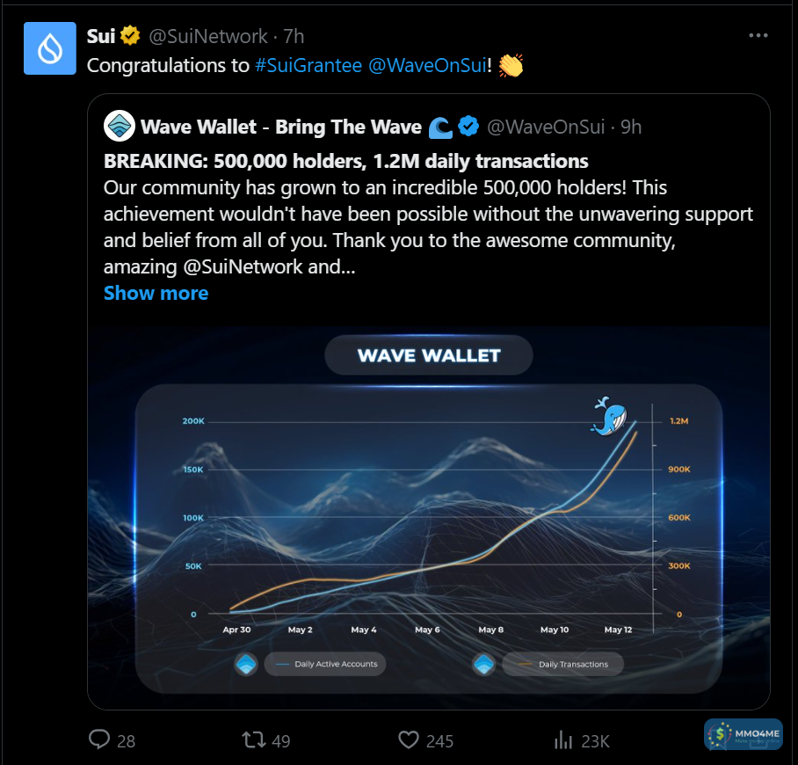Click the retweet icon
The image size is (798, 765).
click(254, 740)
